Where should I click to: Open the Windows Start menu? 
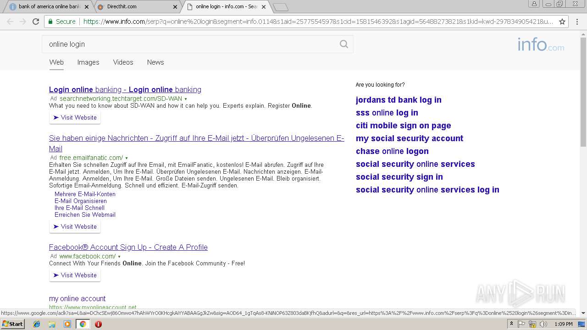[12, 324]
